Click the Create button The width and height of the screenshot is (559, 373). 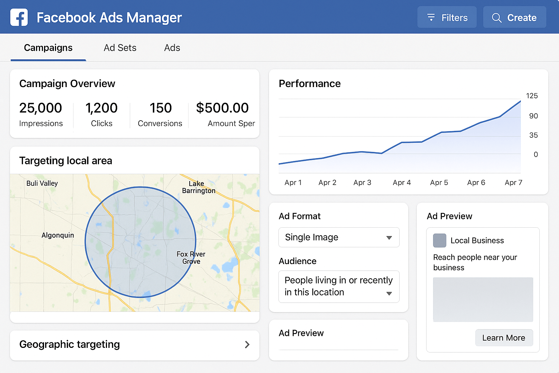515,17
